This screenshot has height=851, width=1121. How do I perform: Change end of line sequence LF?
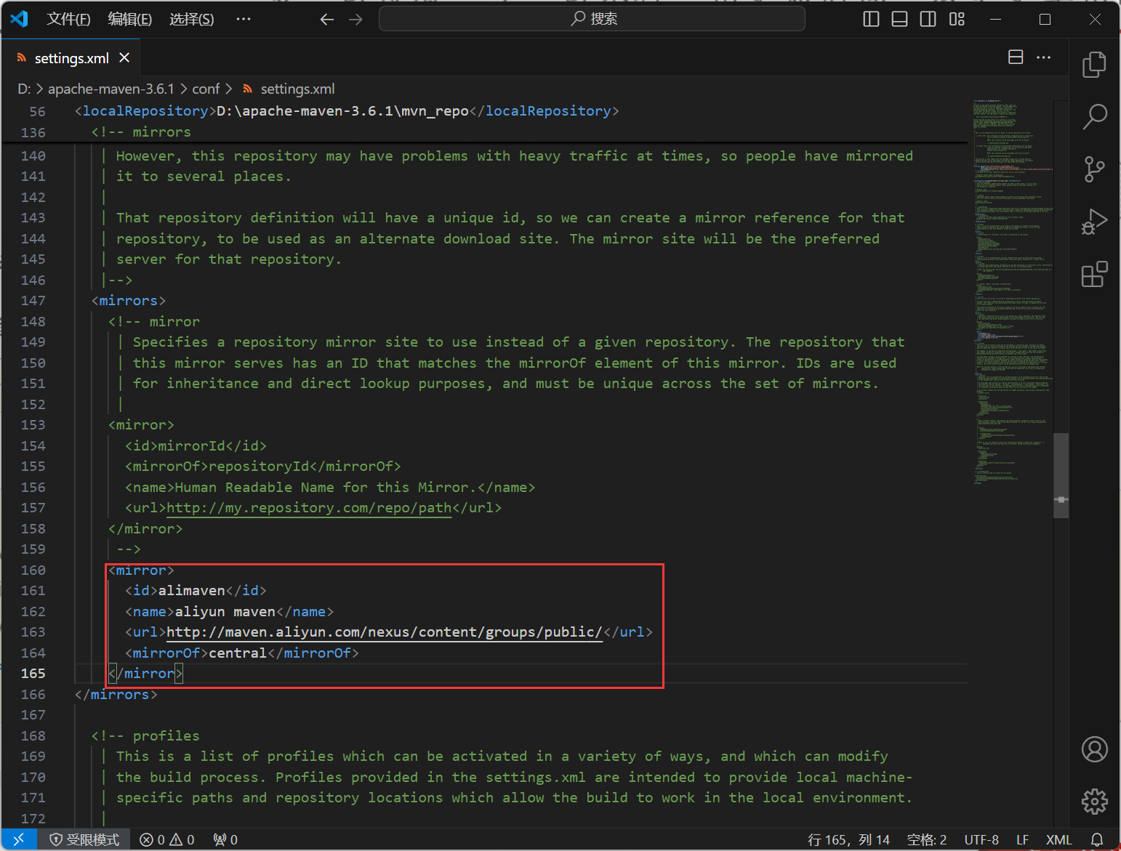click(x=1022, y=839)
